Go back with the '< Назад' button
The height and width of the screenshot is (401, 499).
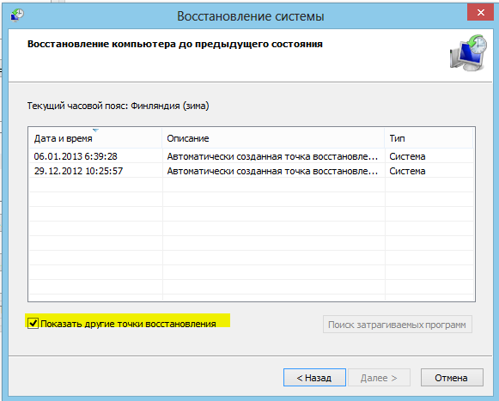314,378
